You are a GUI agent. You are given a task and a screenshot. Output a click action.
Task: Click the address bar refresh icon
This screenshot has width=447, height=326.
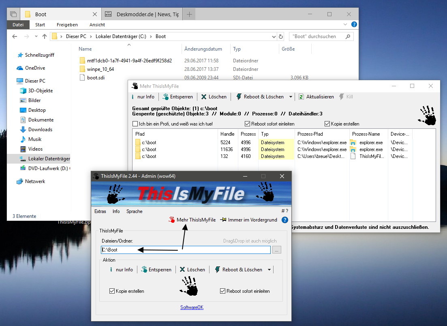(281, 36)
